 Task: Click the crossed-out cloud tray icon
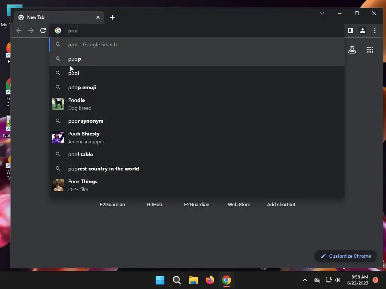(x=317, y=280)
